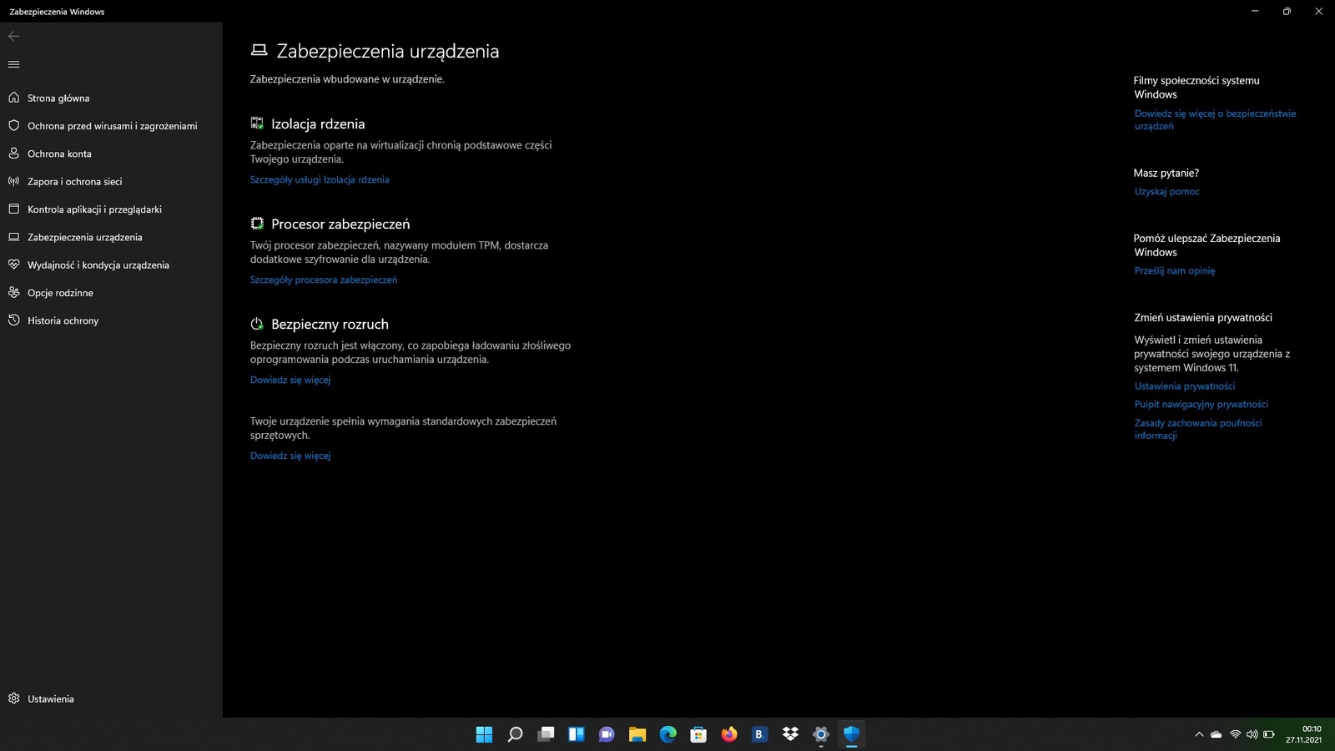1335x751 pixels.
Task: Select Wydajność i kondycja urządzenia heart icon
Action: click(x=13, y=265)
